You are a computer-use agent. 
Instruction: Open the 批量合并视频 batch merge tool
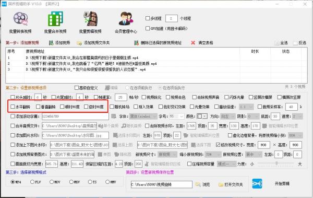(x=55, y=22)
